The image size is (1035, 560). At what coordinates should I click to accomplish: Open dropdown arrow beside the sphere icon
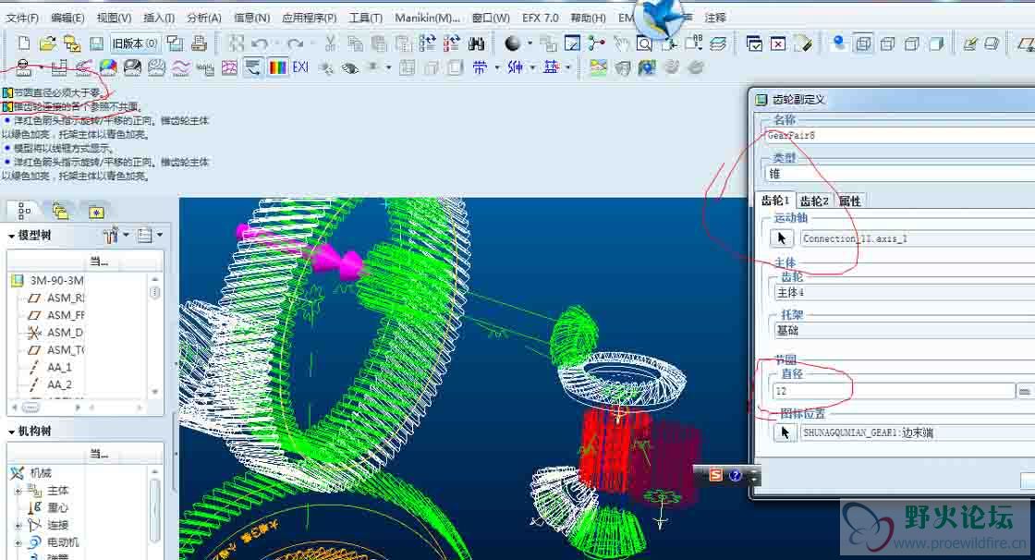pos(530,43)
